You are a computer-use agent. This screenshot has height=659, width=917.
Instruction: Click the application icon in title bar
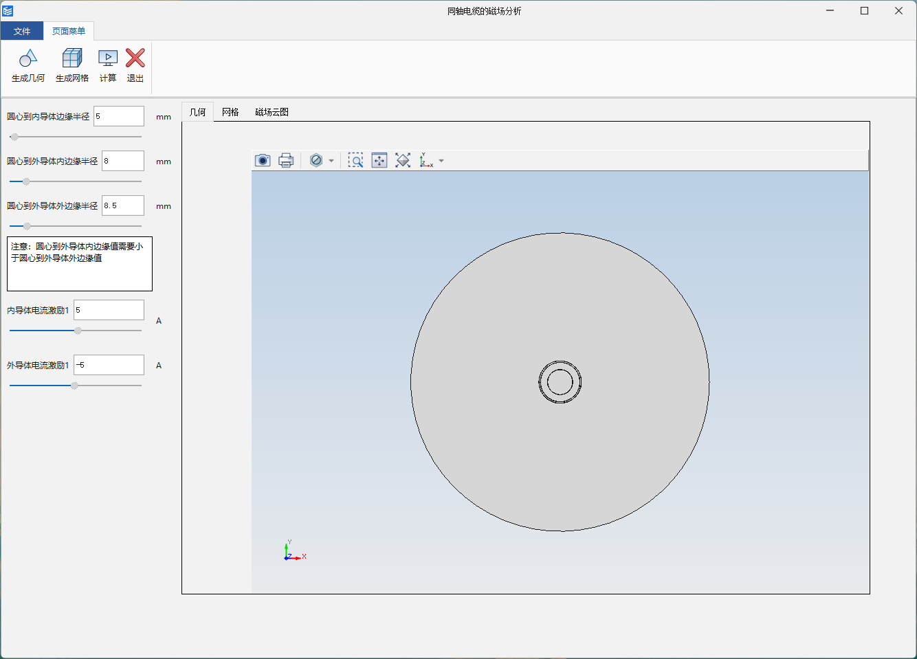pyautogui.click(x=8, y=11)
